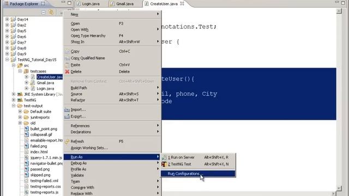Click Validate in the context menu
This screenshot has height=196, width=349.
112,175
